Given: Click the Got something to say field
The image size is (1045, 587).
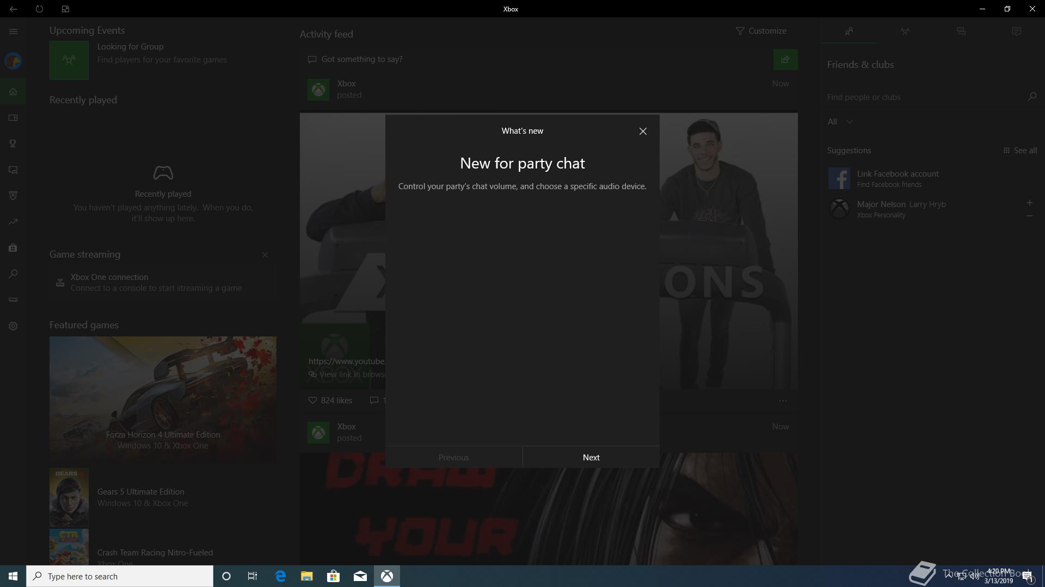Looking at the screenshot, I should (536, 59).
